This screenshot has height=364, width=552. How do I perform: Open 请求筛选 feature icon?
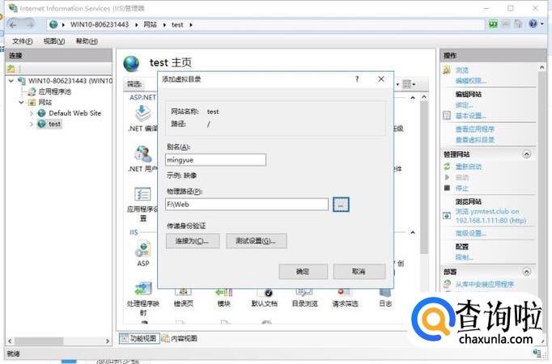(345, 292)
